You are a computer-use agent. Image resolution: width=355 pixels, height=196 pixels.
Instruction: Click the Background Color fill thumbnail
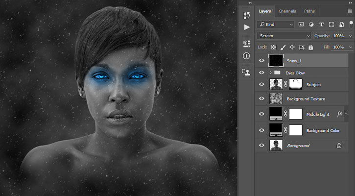[276, 130]
